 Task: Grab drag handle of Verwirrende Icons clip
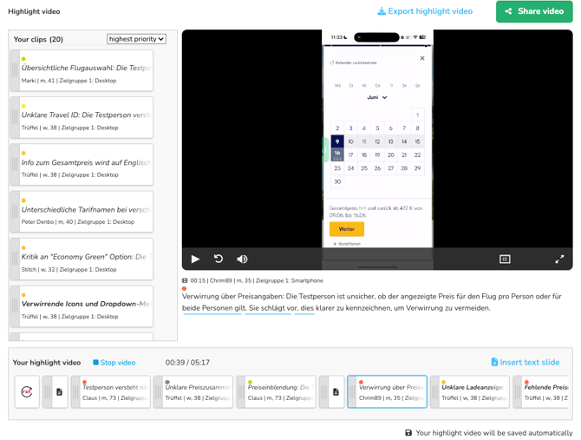(x=15, y=306)
